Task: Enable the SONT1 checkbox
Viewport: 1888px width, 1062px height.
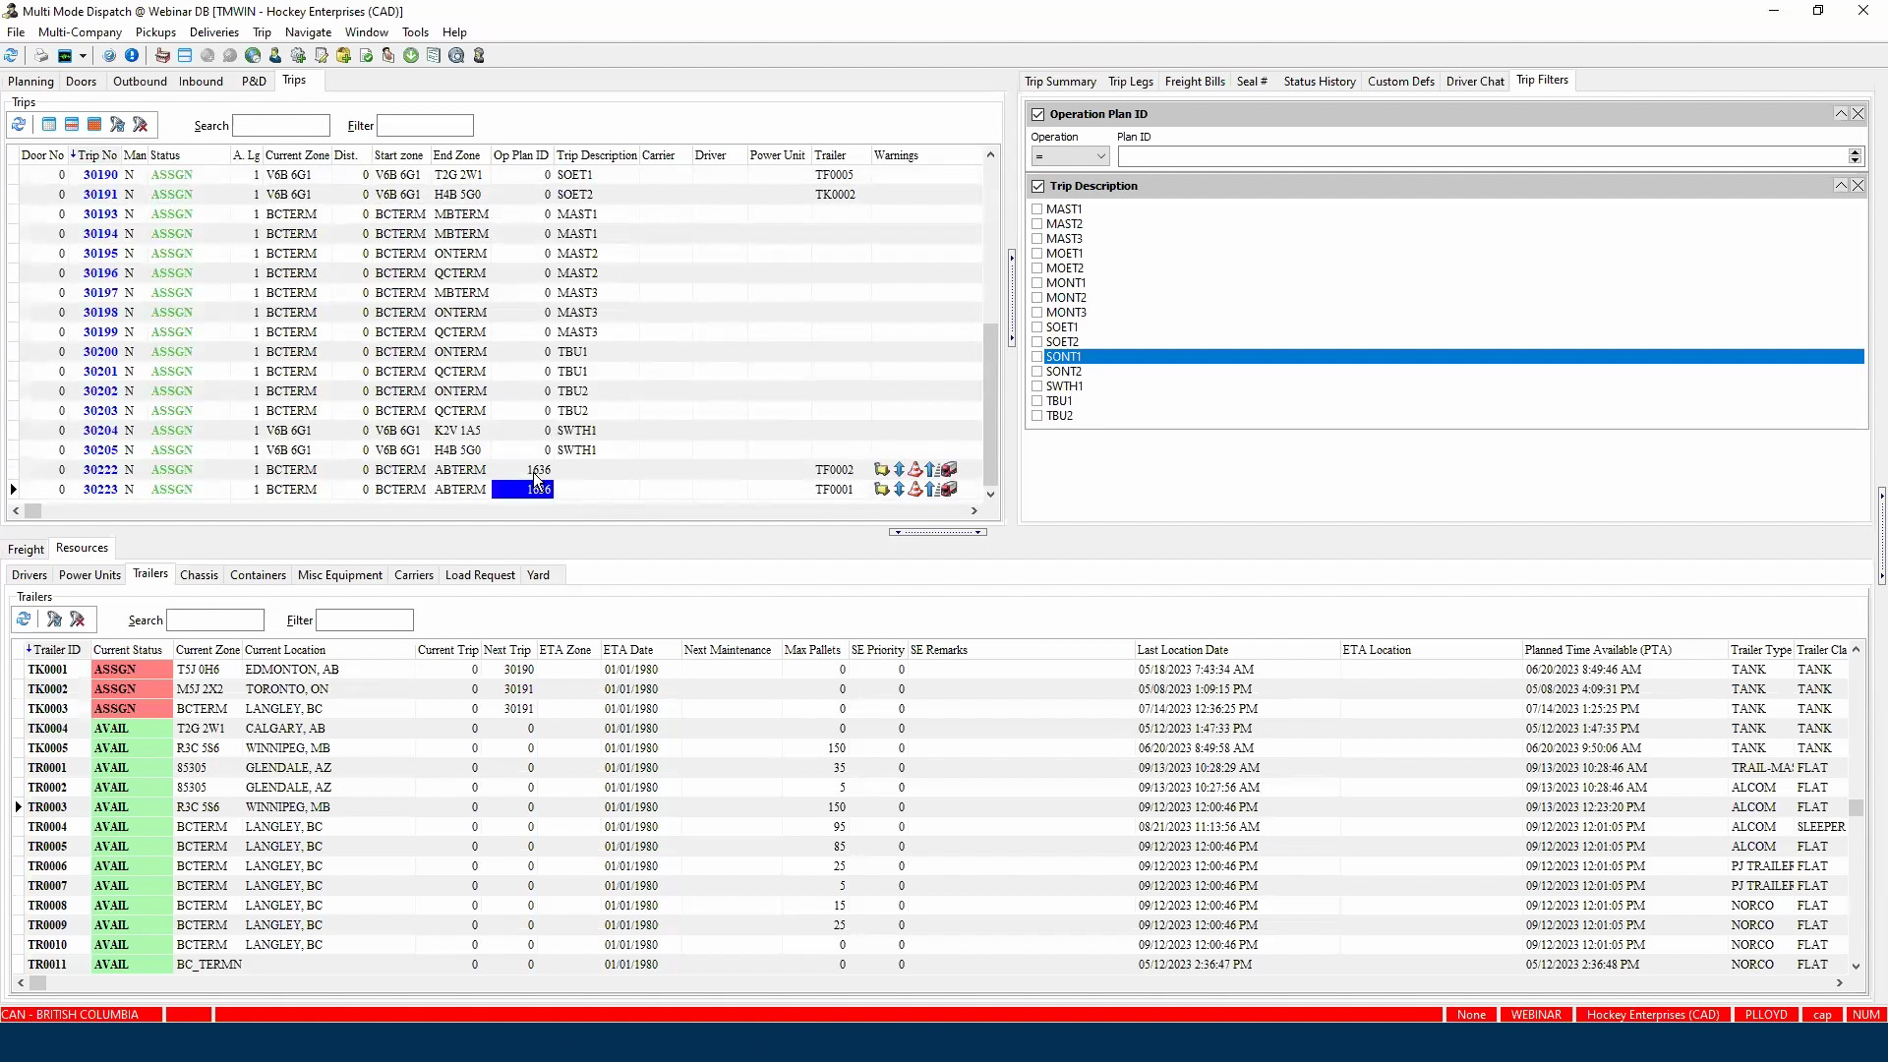Action: pyautogui.click(x=1038, y=356)
